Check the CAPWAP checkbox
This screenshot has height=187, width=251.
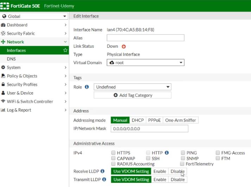click(113, 158)
